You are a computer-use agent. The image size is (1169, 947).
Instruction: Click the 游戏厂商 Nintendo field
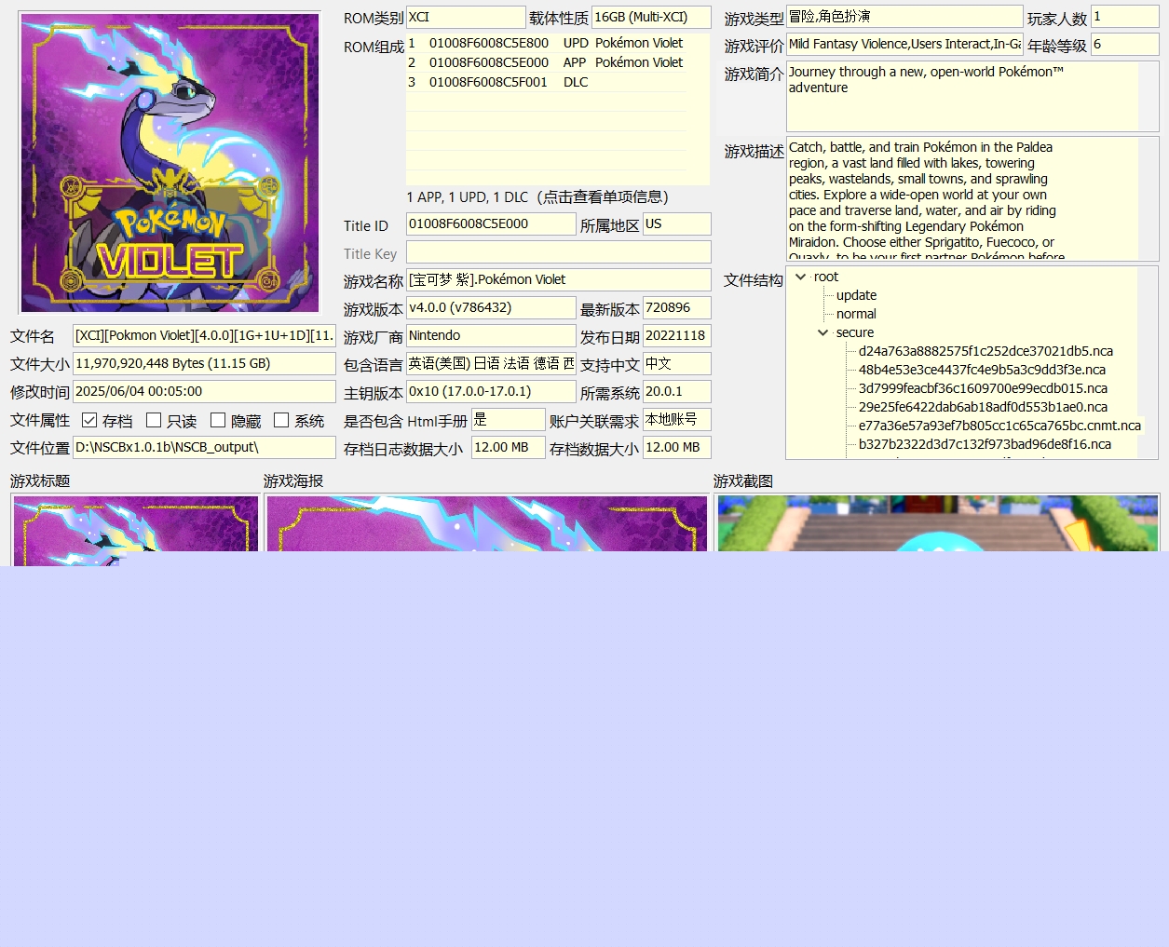(491, 336)
